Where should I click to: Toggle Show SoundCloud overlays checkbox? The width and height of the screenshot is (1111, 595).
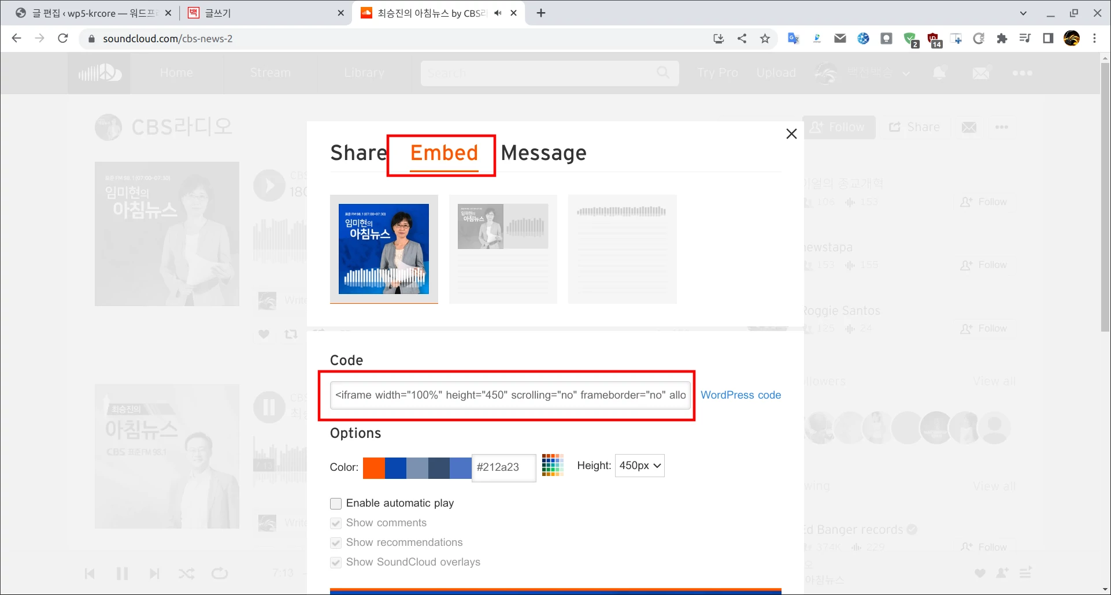pos(336,563)
